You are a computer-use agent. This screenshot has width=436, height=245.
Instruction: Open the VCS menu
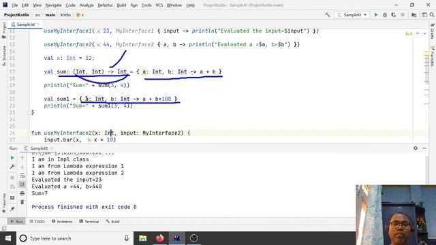(159, 5)
